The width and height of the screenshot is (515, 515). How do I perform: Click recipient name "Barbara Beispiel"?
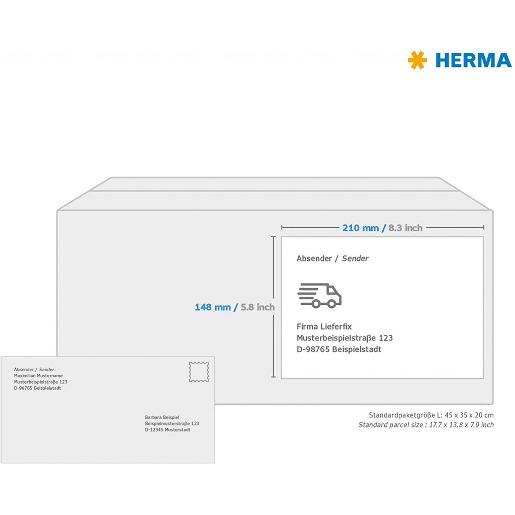point(162,417)
